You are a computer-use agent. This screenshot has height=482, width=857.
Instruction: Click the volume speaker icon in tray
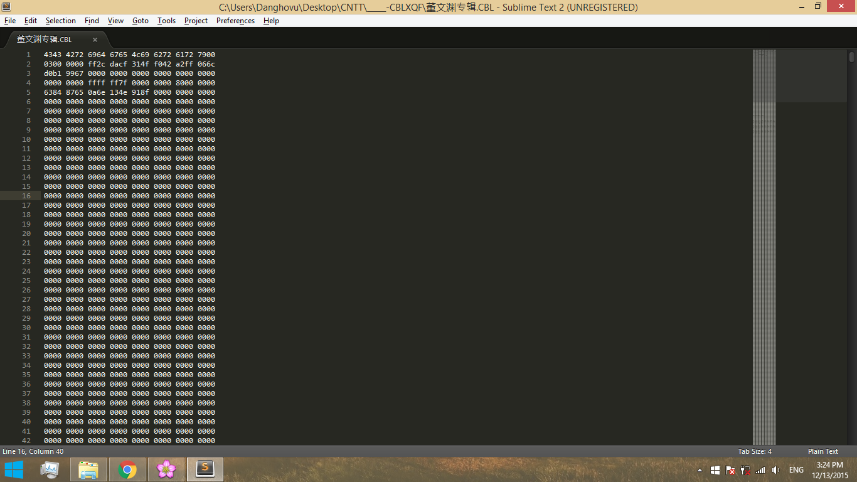pos(775,470)
